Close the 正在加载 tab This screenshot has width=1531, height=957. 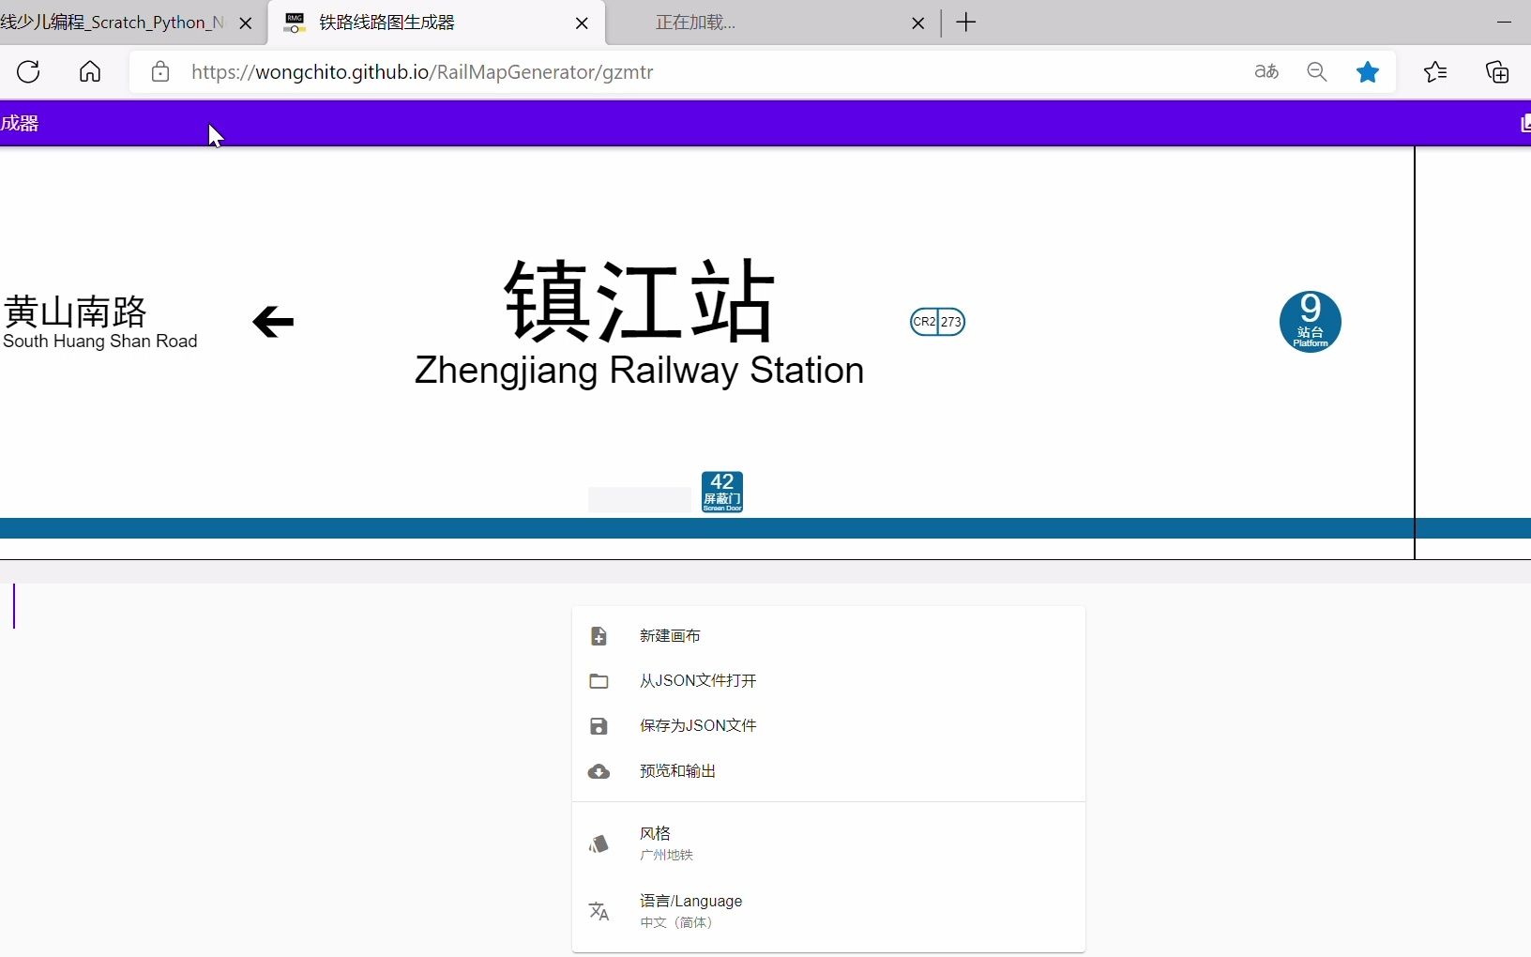click(918, 23)
